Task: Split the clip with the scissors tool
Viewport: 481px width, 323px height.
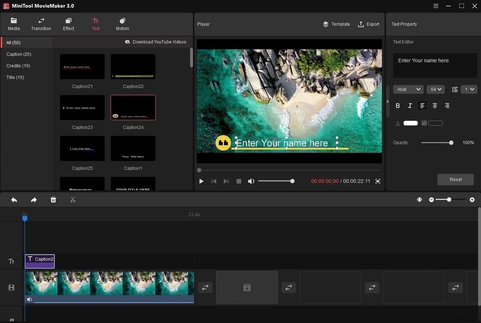Action: [x=73, y=200]
